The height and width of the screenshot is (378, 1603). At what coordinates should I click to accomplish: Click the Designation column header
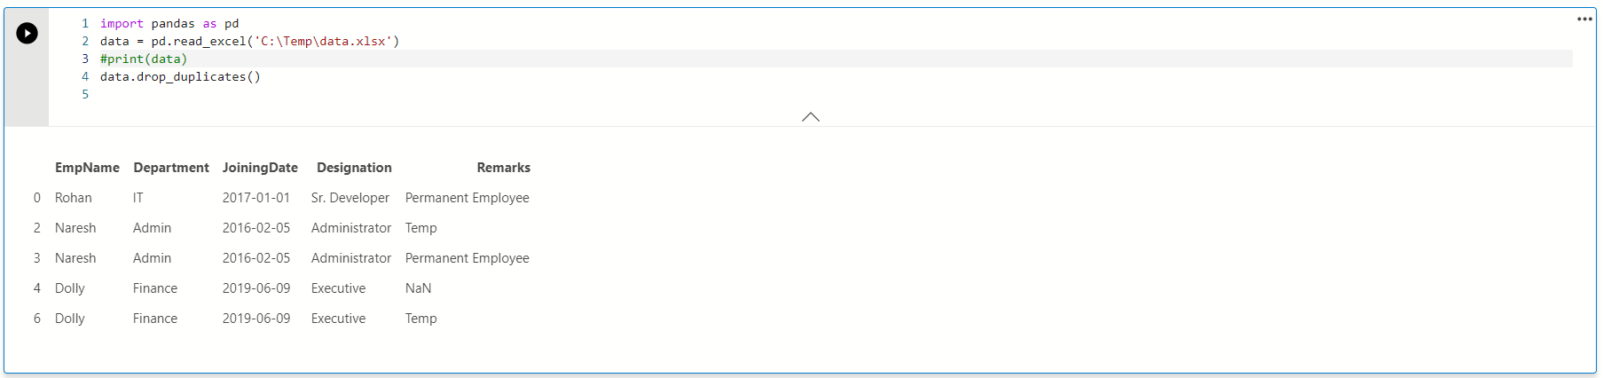(x=354, y=168)
